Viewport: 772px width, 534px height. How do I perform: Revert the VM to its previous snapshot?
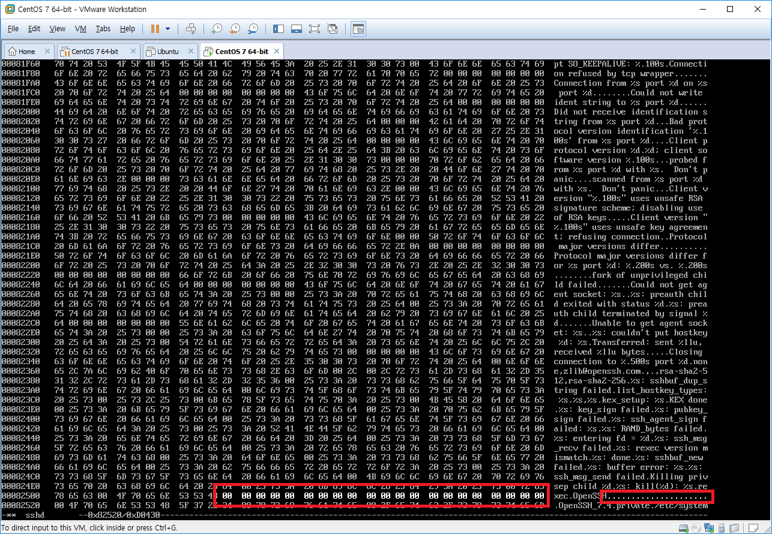(235, 29)
